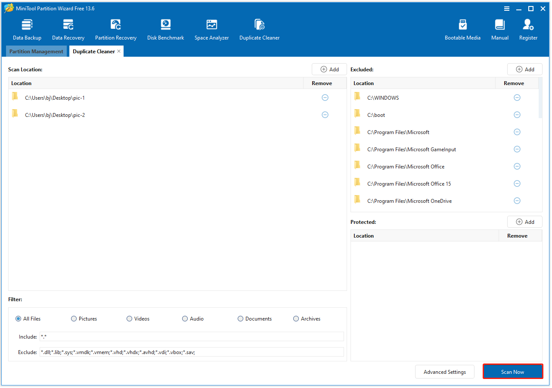Select the C:\Program Files\Microsoft GameInput row
The image size is (552, 388).
pos(445,149)
